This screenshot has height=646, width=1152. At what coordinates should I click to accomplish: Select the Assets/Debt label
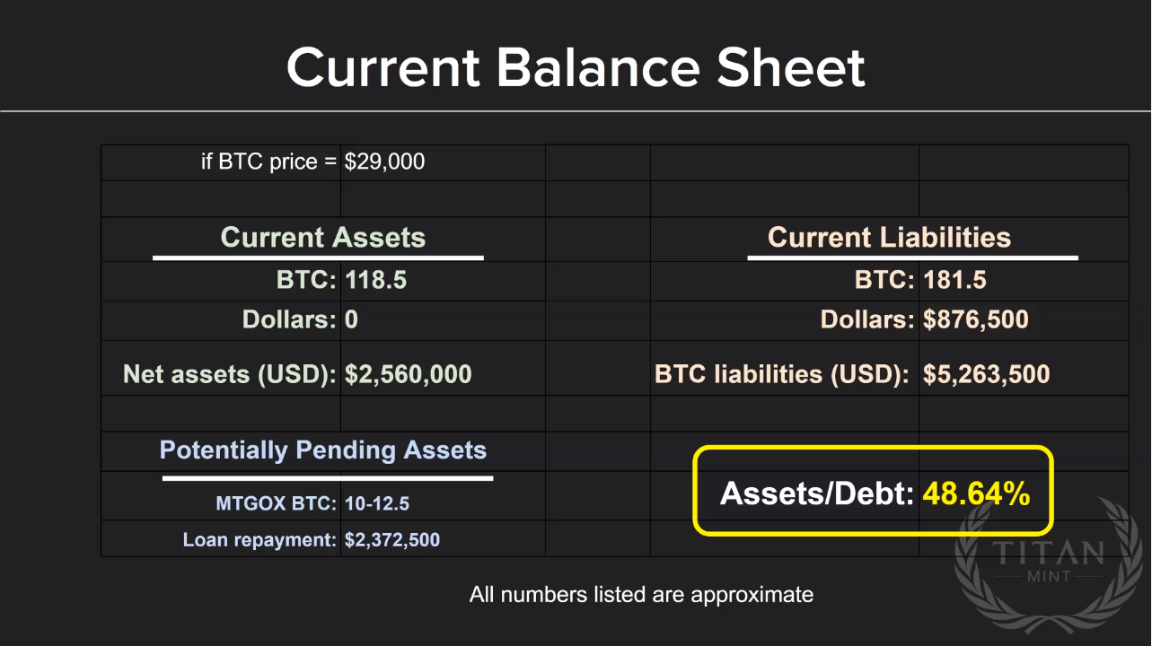pyautogui.click(x=818, y=493)
